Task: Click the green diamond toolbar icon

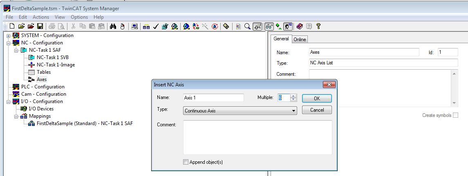Action: tap(278, 26)
